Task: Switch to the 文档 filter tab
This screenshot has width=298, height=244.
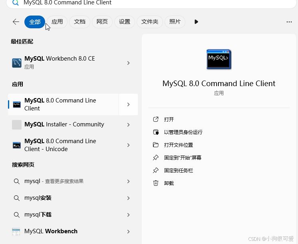Action: (79, 22)
